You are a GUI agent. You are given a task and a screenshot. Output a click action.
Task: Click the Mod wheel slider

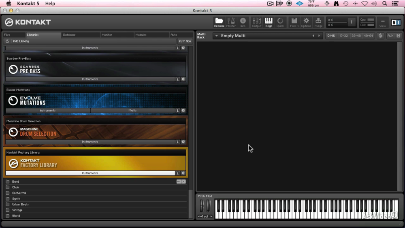208,206
